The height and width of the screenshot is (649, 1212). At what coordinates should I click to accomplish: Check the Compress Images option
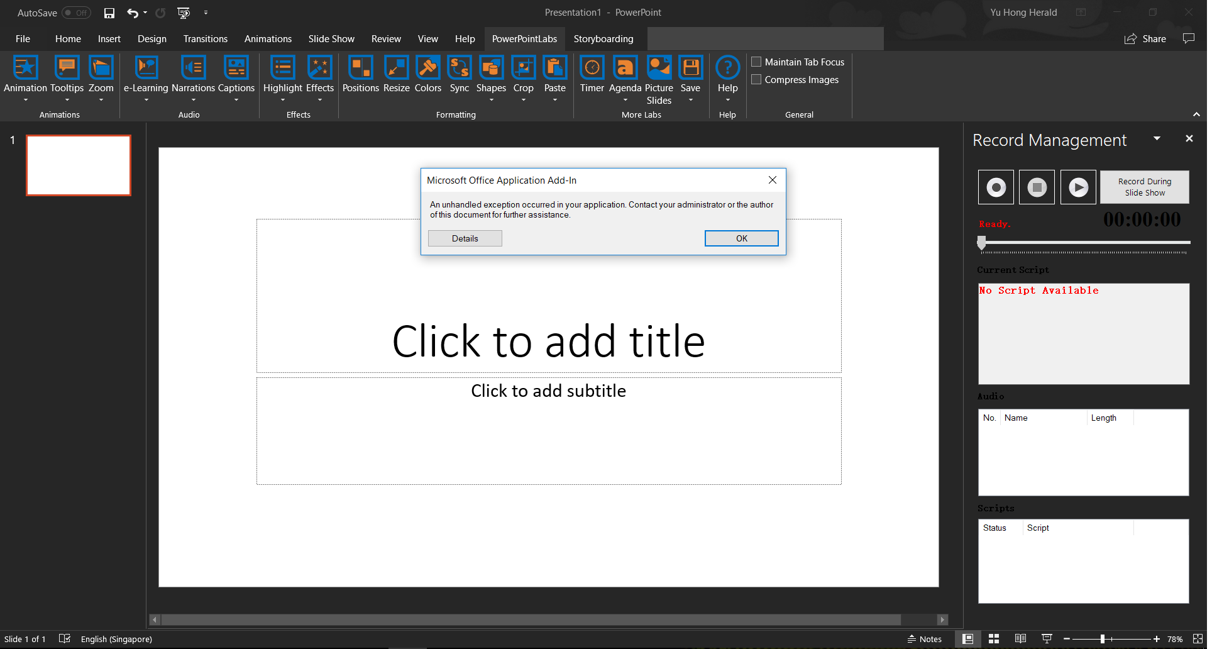pos(756,79)
